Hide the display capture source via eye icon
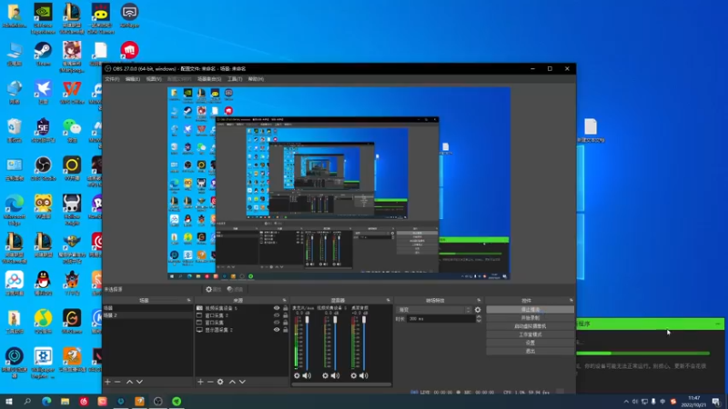728x409 pixels. pyautogui.click(x=277, y=330)
